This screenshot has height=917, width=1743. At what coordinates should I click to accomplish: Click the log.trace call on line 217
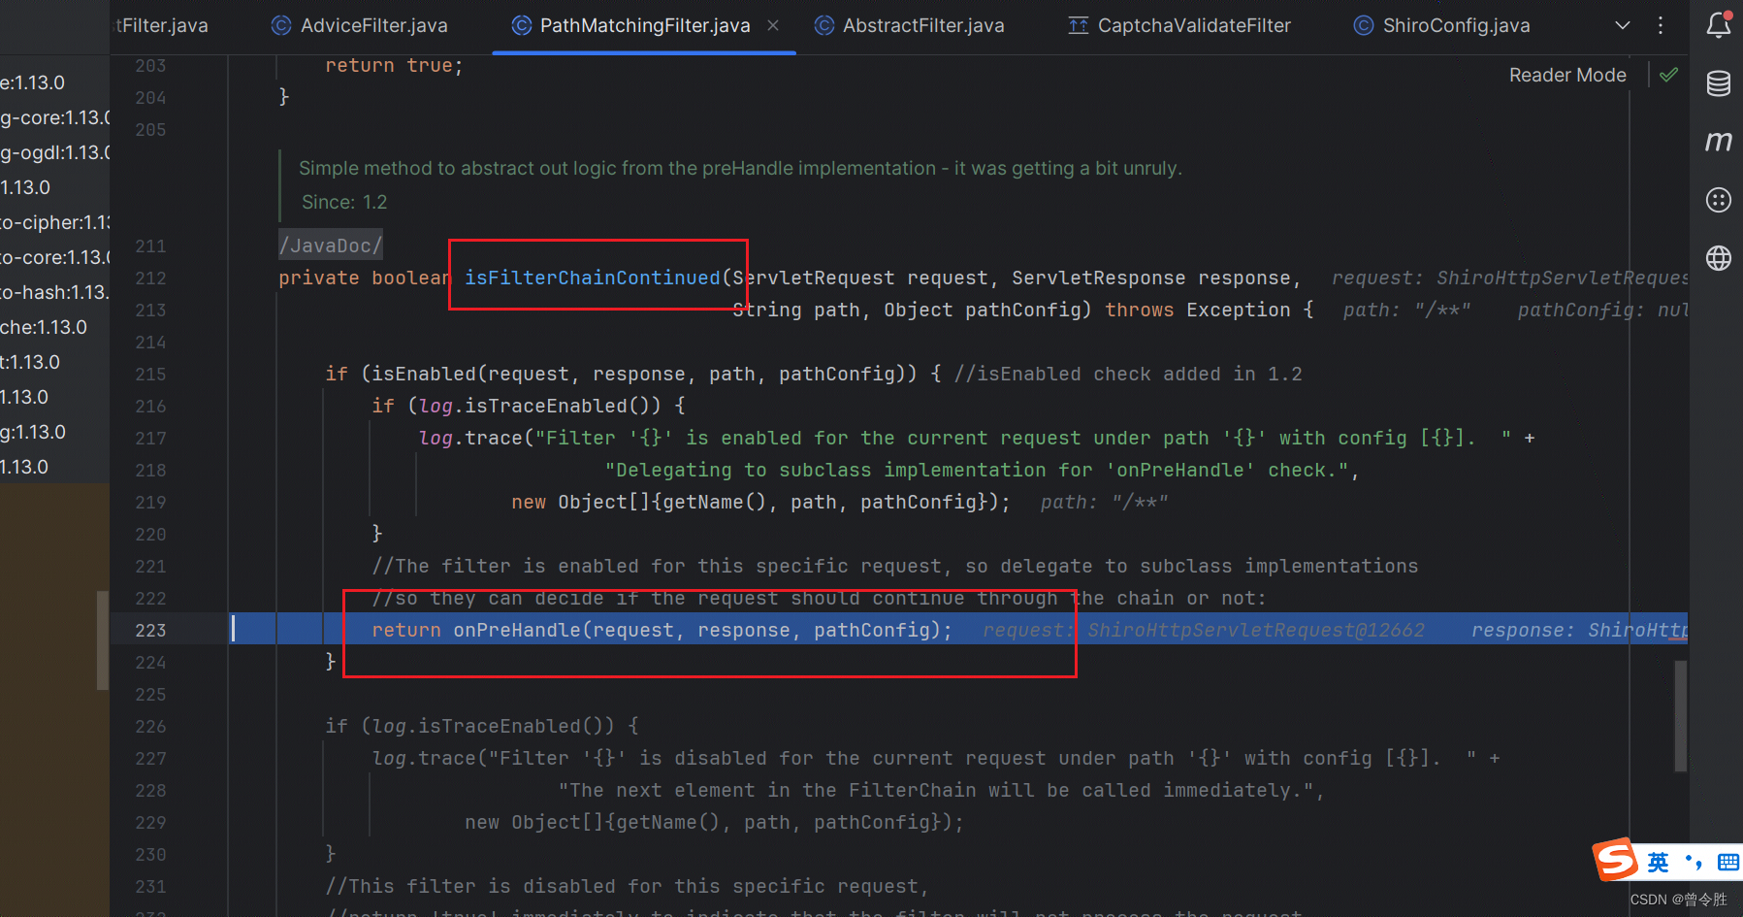470,438
